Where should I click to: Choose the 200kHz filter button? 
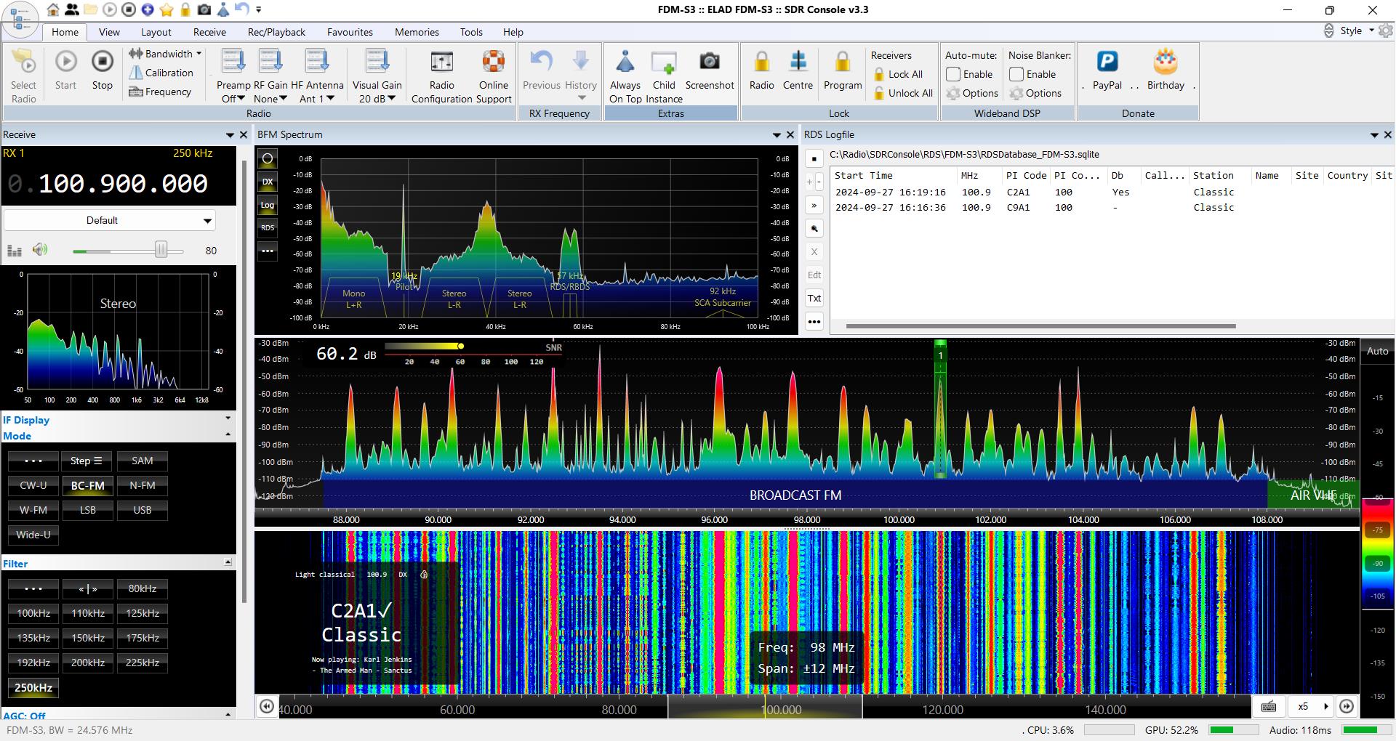click(88, 663)
